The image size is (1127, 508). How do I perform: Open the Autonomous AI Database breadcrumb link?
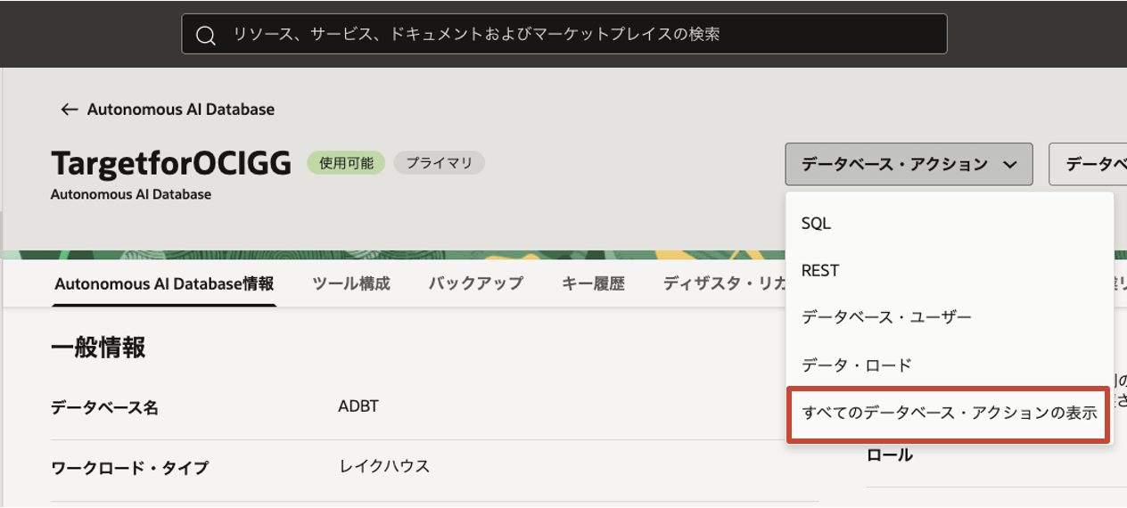pyautogui.click(x=180, y=110)
